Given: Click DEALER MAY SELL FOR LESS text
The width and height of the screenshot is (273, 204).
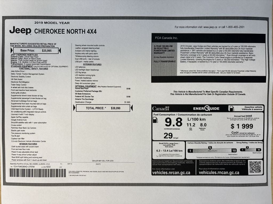Looking at the screenshot, I should pos(103,161).
